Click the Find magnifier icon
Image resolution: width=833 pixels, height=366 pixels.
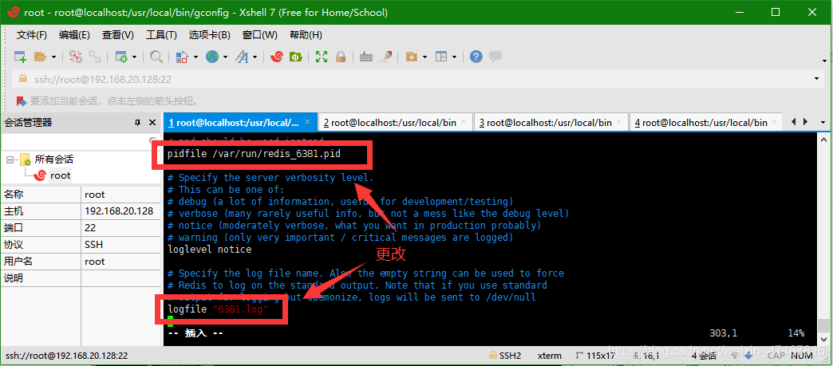click(x=156, y=57)
